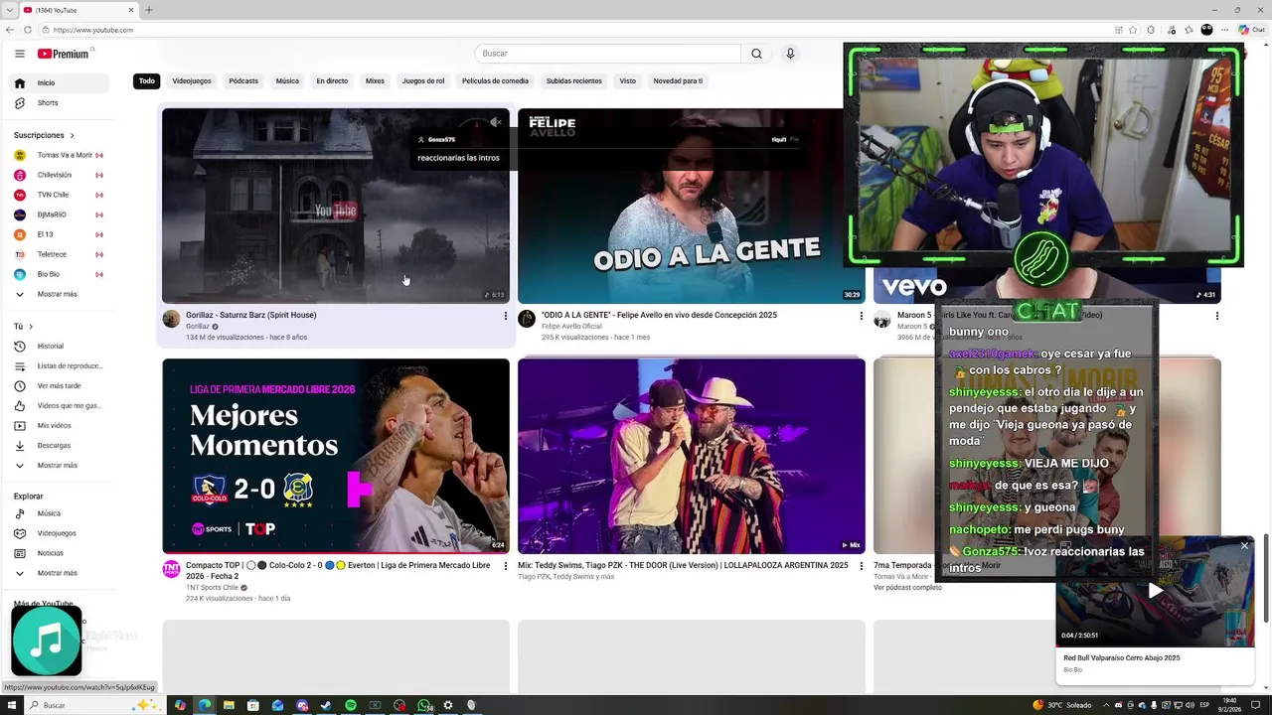Open Videojuegos under Explorar in sidebar
Image resolution: width=1272 pixels, height=715 pixels.
58,533
